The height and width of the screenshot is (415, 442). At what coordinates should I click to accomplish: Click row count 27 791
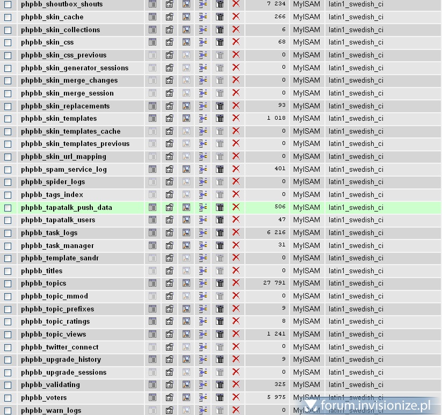[274, 283]
